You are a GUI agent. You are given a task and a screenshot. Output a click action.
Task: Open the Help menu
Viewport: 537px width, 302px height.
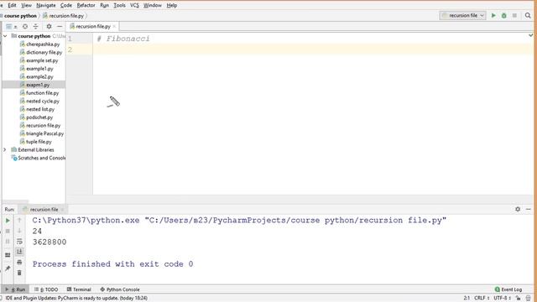(x=171, y=5)
